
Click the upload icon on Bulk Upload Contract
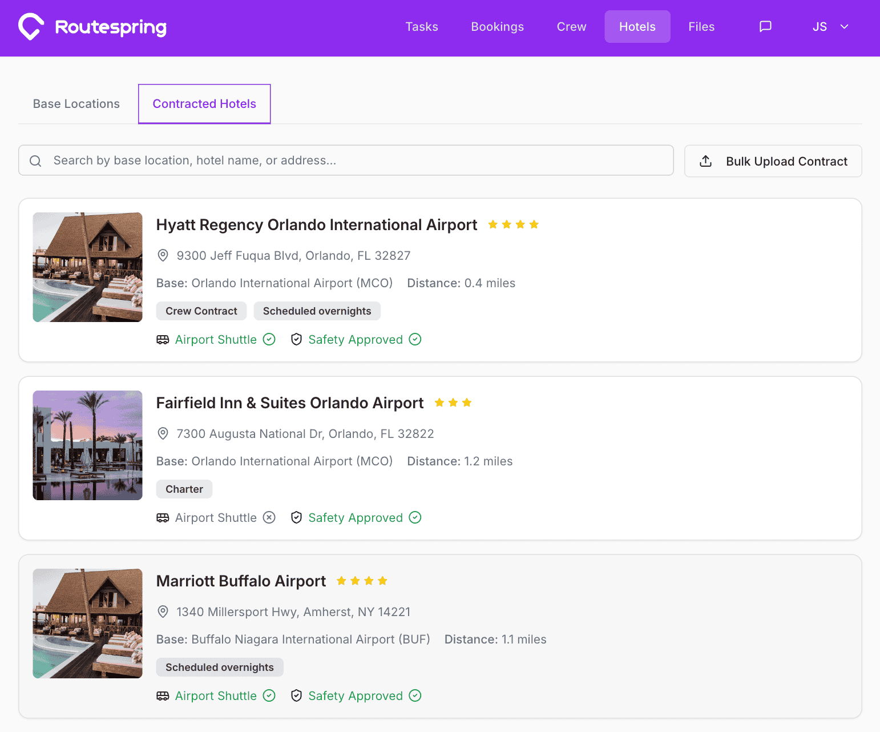click(x=705, y=161)
